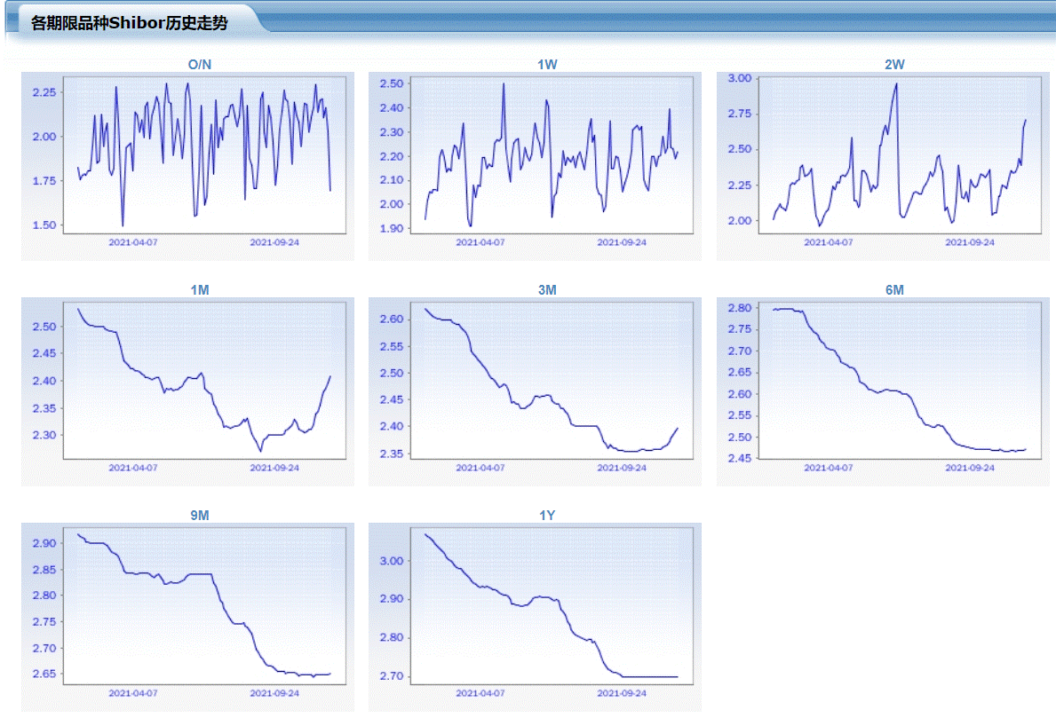Click the 2021-09-24 label on 1Y chart

click(622, 693)
